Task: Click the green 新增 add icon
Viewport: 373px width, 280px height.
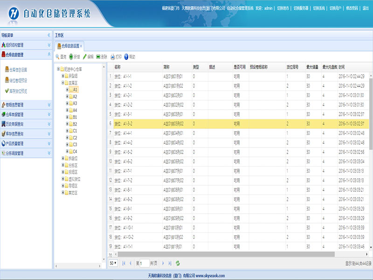Action: (x=71, y=56)
